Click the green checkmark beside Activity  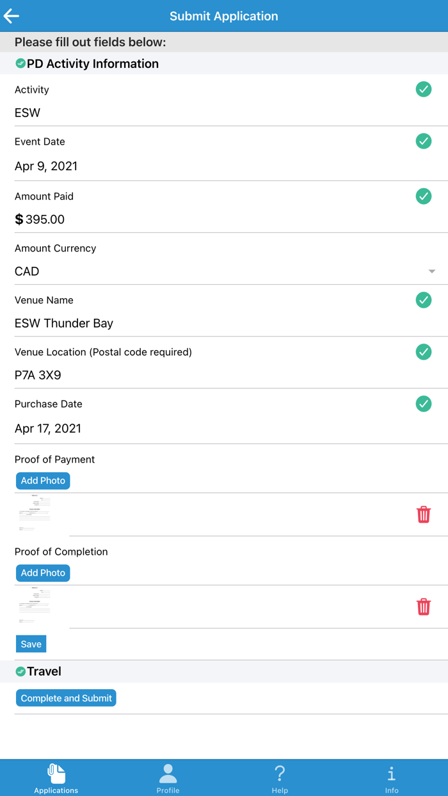click(x=423, y=90)
